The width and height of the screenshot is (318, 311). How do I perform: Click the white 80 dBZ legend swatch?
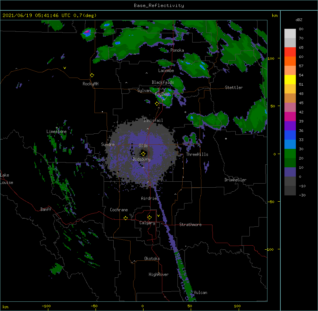click(290, 33)
